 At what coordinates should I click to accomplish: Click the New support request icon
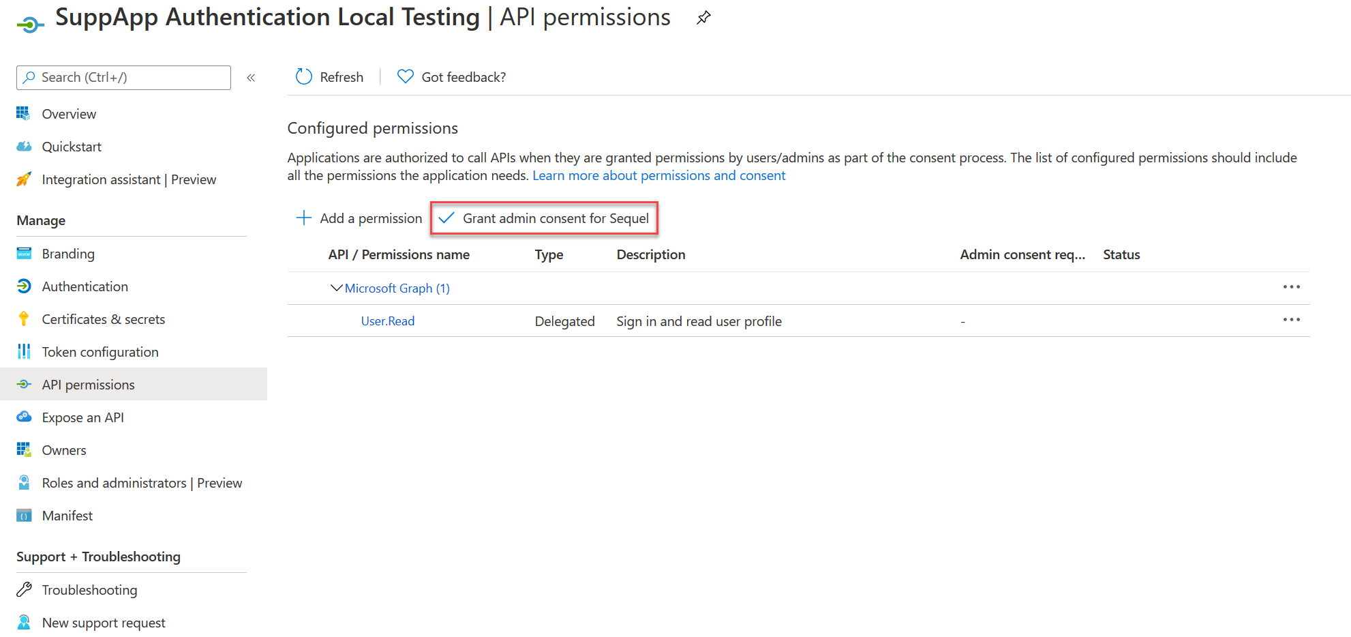tap(24, 623)
